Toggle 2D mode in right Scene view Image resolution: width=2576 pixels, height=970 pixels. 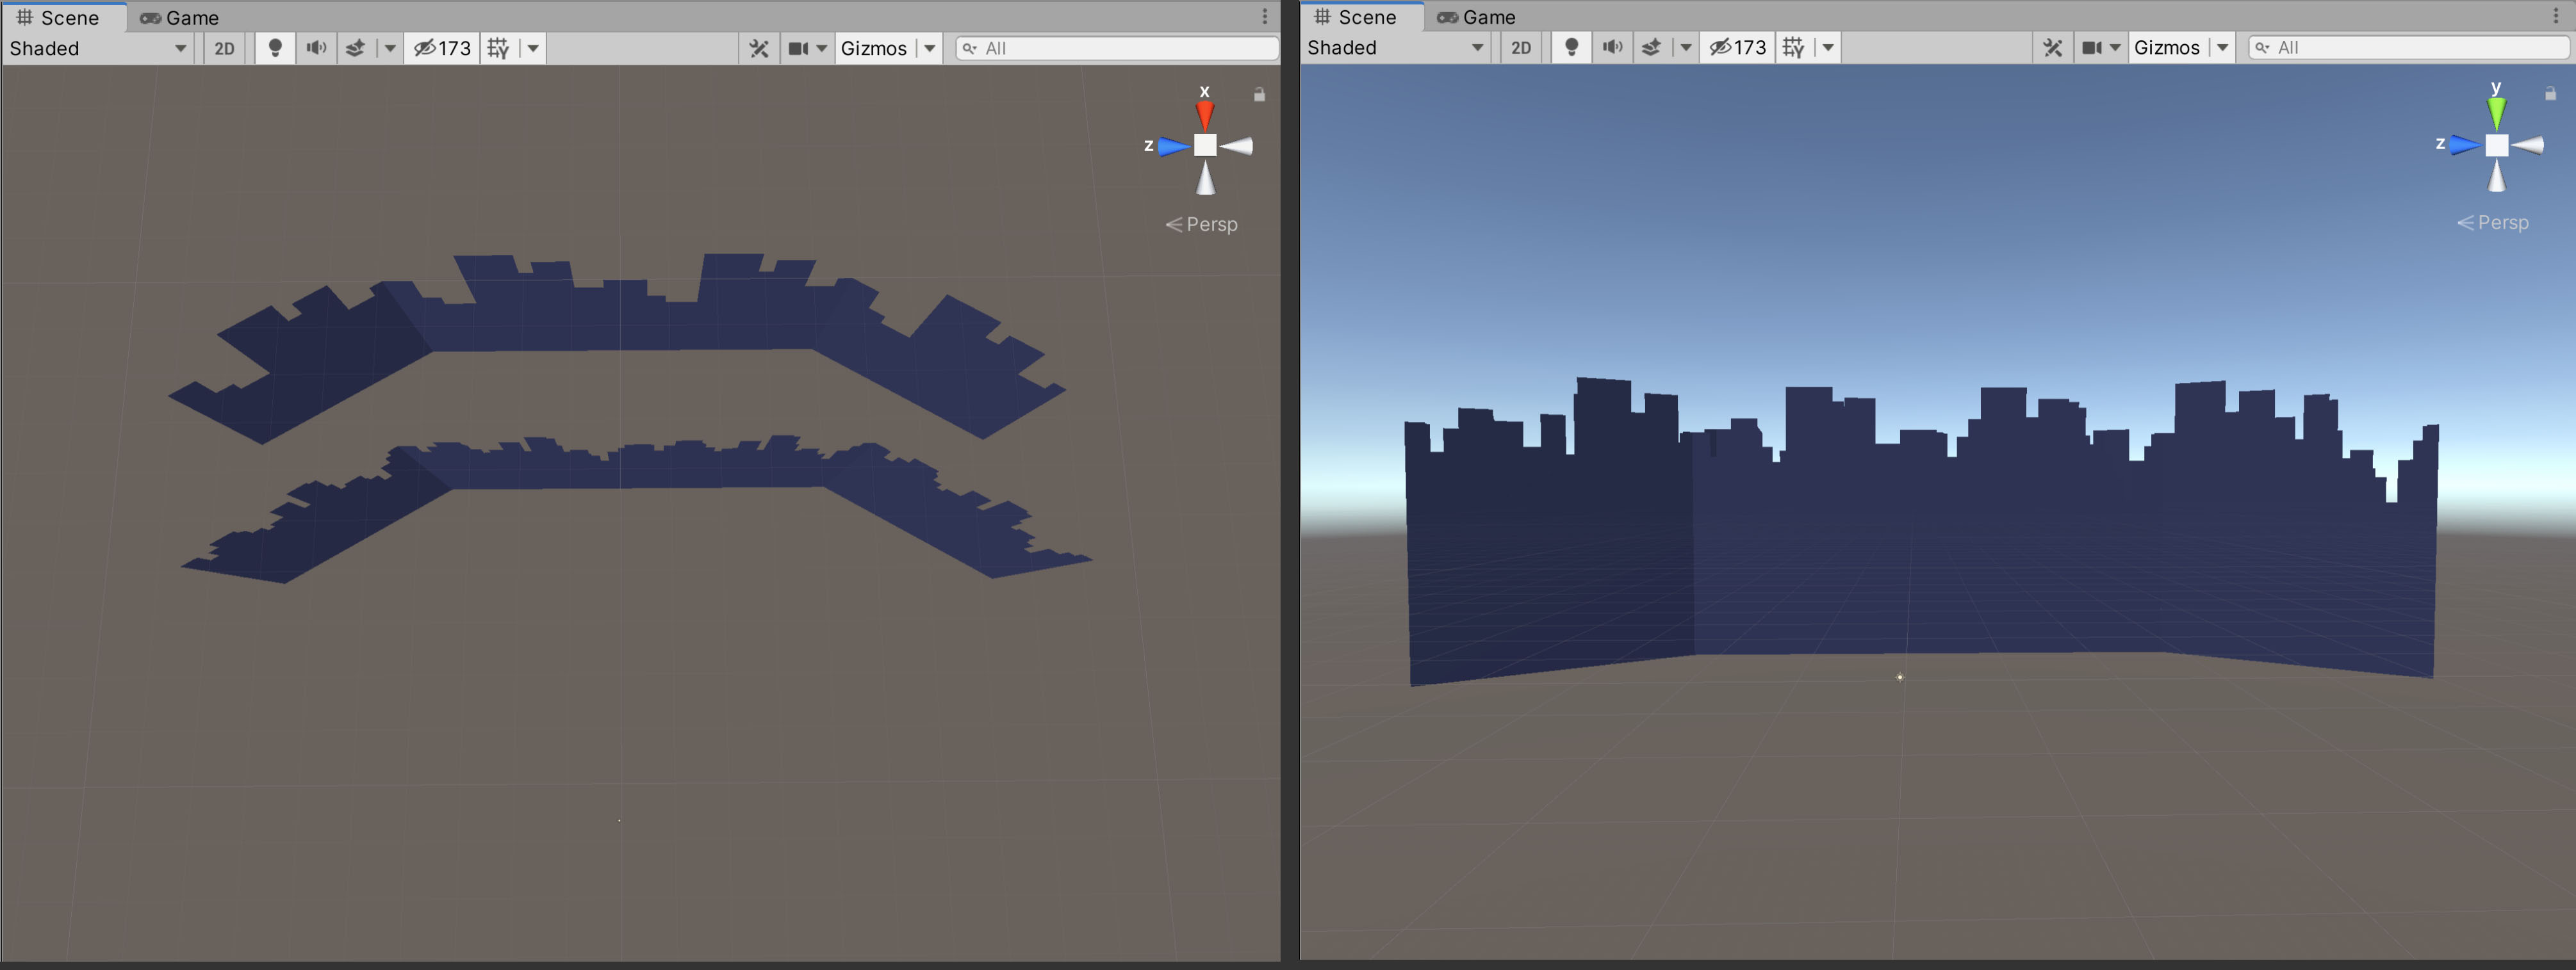coord(1520,48)
